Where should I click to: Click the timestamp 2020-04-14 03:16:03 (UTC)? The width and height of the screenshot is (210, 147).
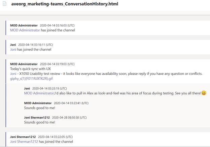(x=57, y=25)
